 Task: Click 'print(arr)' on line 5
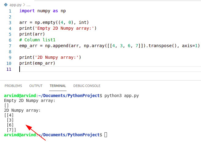[32, 34]
